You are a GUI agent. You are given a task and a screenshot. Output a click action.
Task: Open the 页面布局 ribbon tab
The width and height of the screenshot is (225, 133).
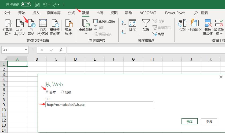pos(53,13)
